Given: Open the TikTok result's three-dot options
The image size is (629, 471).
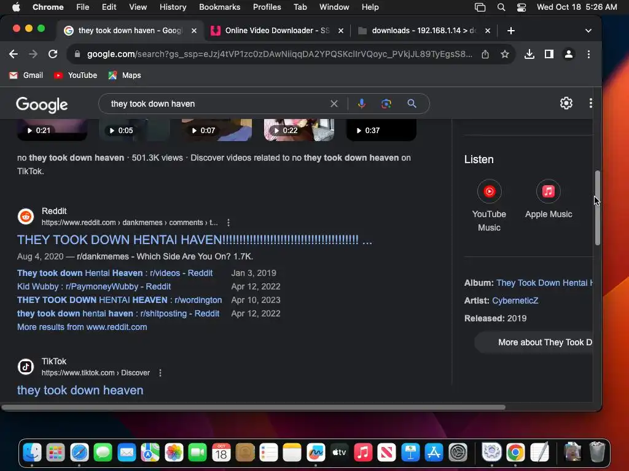Looking at the screenshot, I should pos(160,373).
